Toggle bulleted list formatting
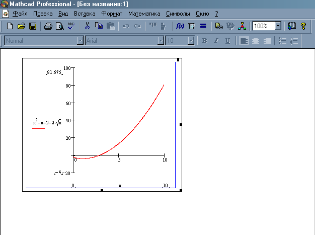This screenshot has height=235, width=315. 282,41
